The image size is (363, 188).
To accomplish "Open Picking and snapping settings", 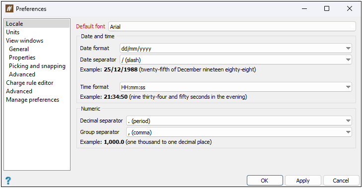I will (x=37, y=66).
